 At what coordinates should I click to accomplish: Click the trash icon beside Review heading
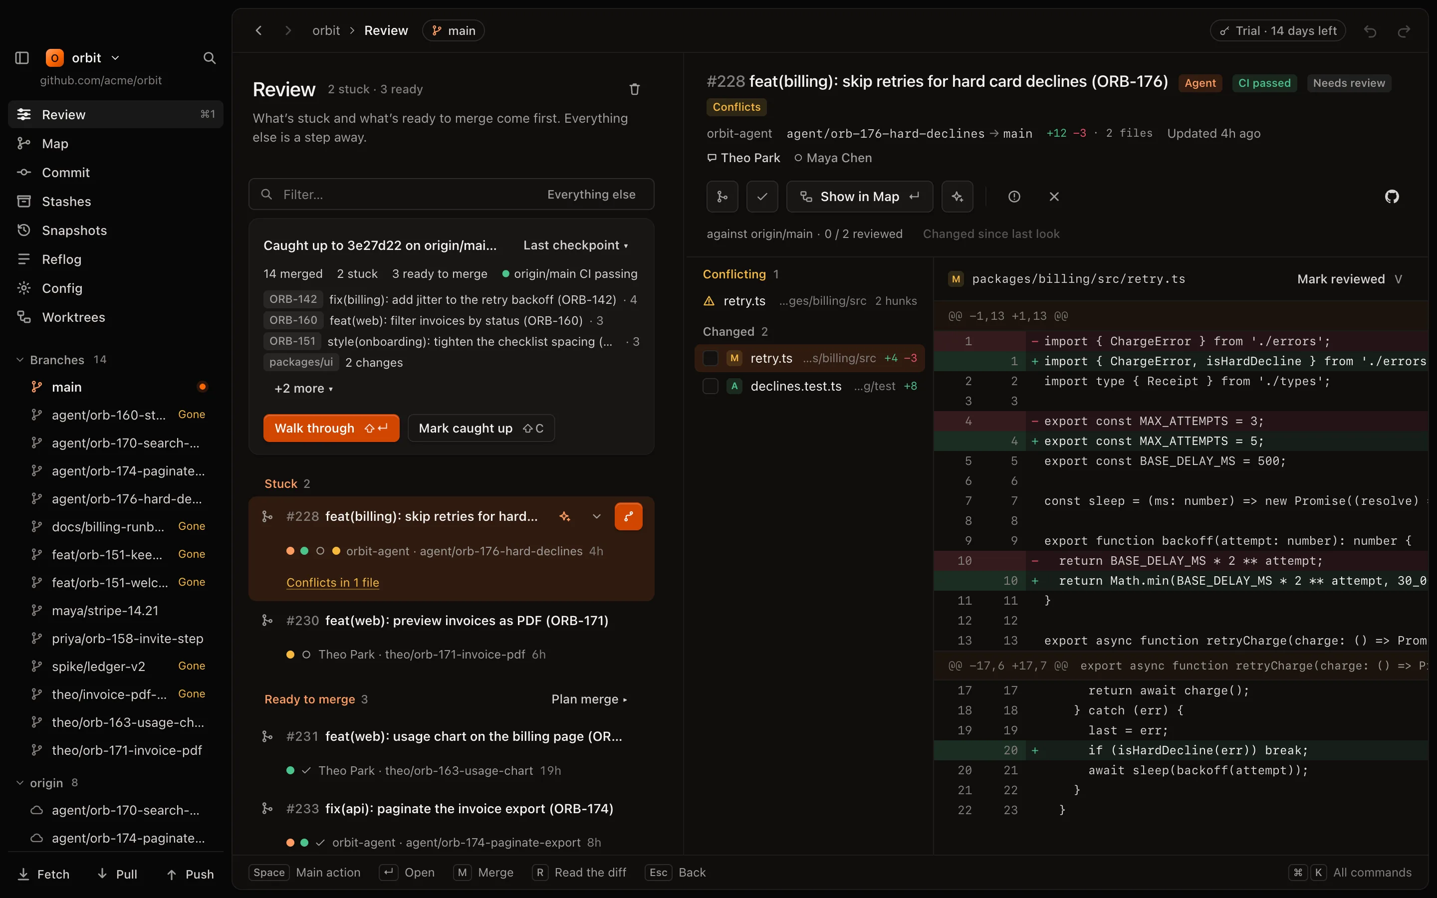click(x=634, y=89)
